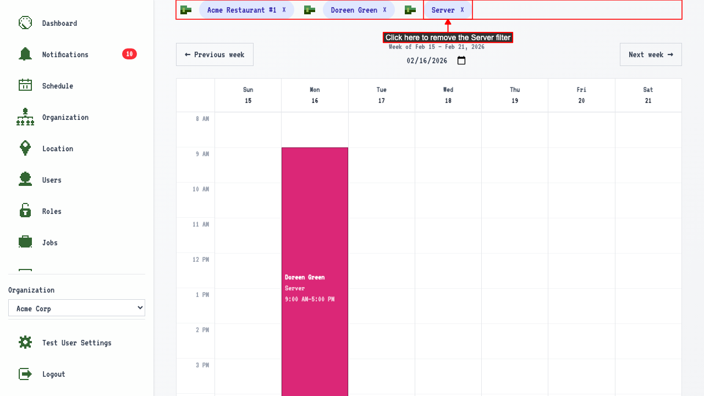Remove the Acme Restaurant #1 filter chip X
The image size is (704, 396).
pos(284,10)
